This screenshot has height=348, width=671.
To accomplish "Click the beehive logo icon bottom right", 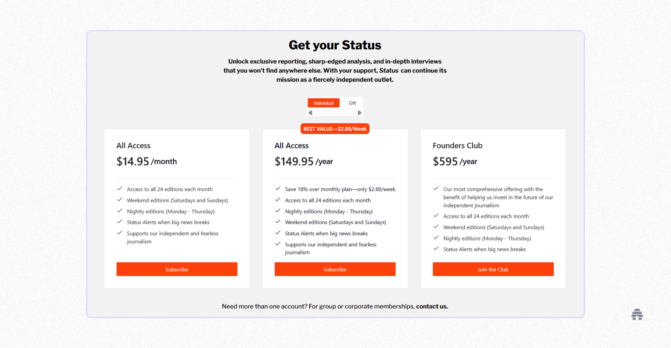I will pyautogui.click(x=637, y=315).
